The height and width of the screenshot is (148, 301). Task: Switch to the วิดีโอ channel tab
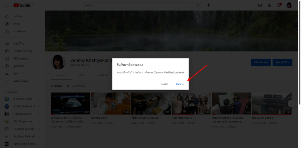pyautogui.click(x=81, y=75)
